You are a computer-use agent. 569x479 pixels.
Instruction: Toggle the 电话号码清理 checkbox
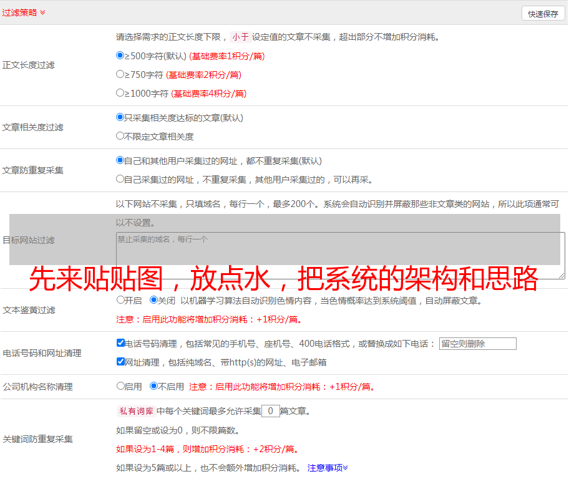120,343
